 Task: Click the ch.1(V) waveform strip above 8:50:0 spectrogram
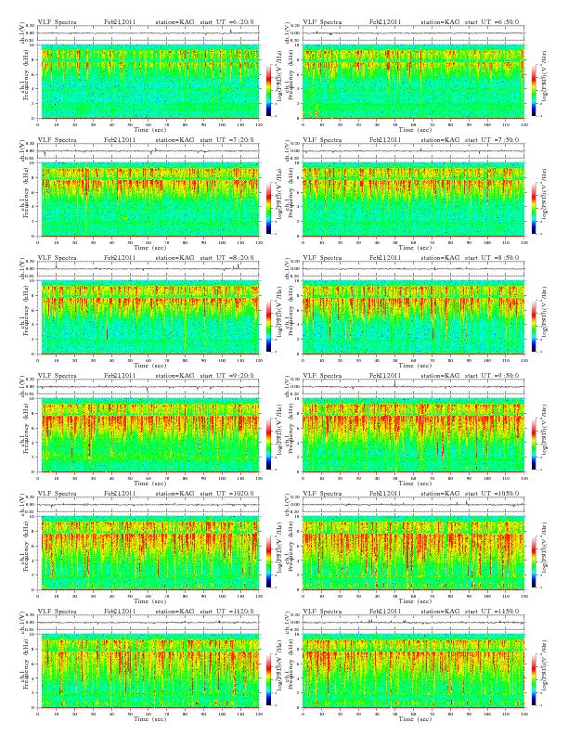413,269
